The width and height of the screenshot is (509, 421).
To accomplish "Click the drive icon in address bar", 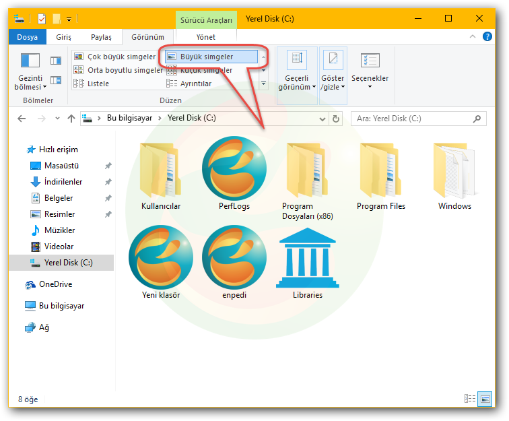I will 87,118.
